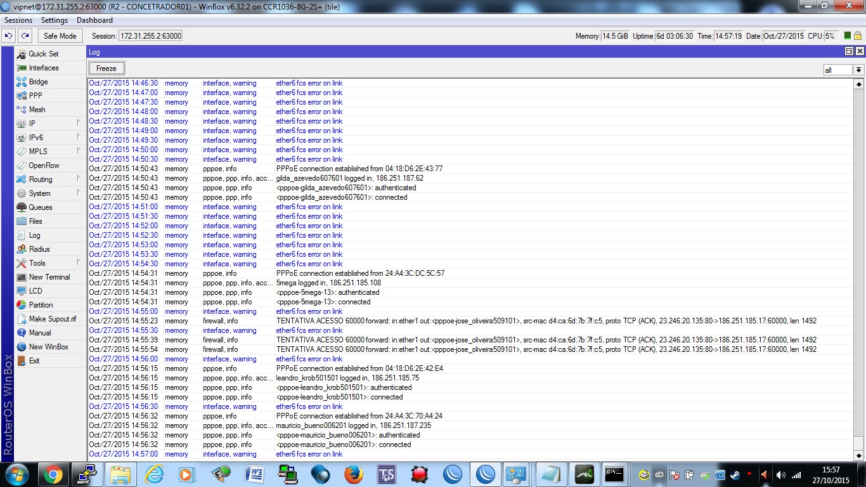Open Quick Set in the sidebar
The width and height of the screenshot is (866, 487).
43,54
